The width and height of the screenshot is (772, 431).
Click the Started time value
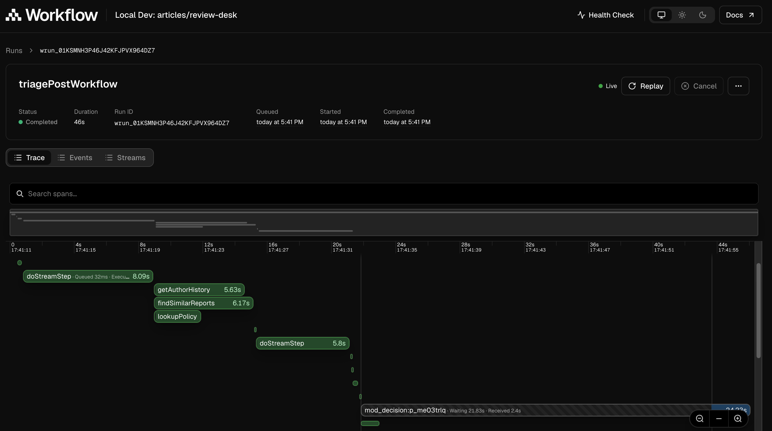pyautogui.click(x=343, y=122)
